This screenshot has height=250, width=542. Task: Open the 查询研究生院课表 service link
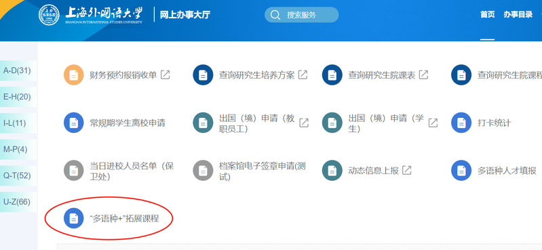click(x=382, y=75)
